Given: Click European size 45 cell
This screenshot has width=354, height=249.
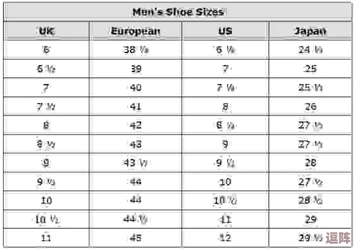Looking at the screenshot, I should [x=135, y=238].
